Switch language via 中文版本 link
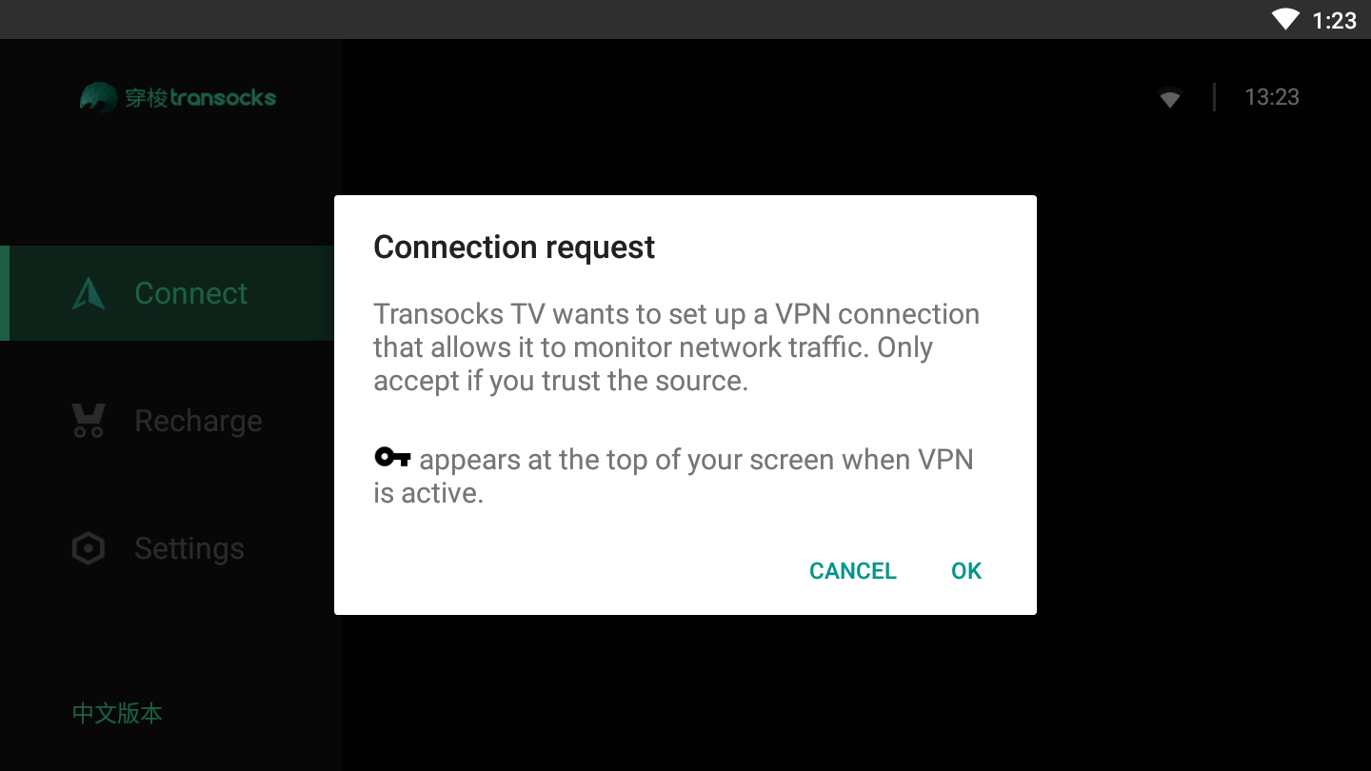 click(117, 713)
